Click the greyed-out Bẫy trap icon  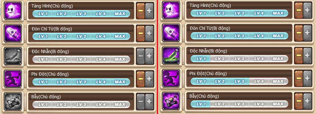point(13,101)
